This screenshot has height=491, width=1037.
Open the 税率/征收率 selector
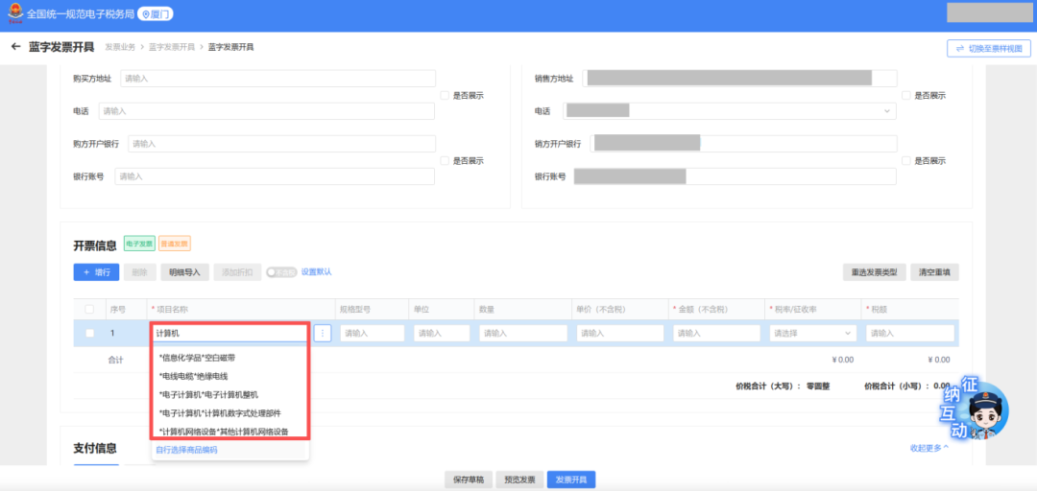click(x=813, y=334)
